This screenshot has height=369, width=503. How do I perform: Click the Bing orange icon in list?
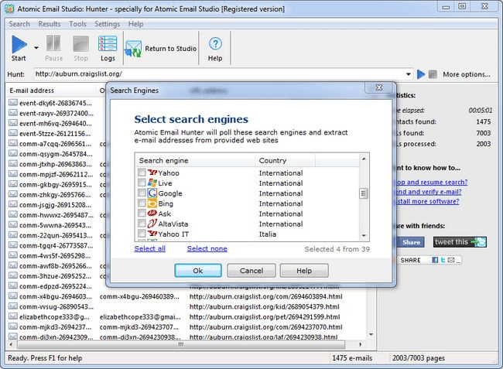point(152,203)
